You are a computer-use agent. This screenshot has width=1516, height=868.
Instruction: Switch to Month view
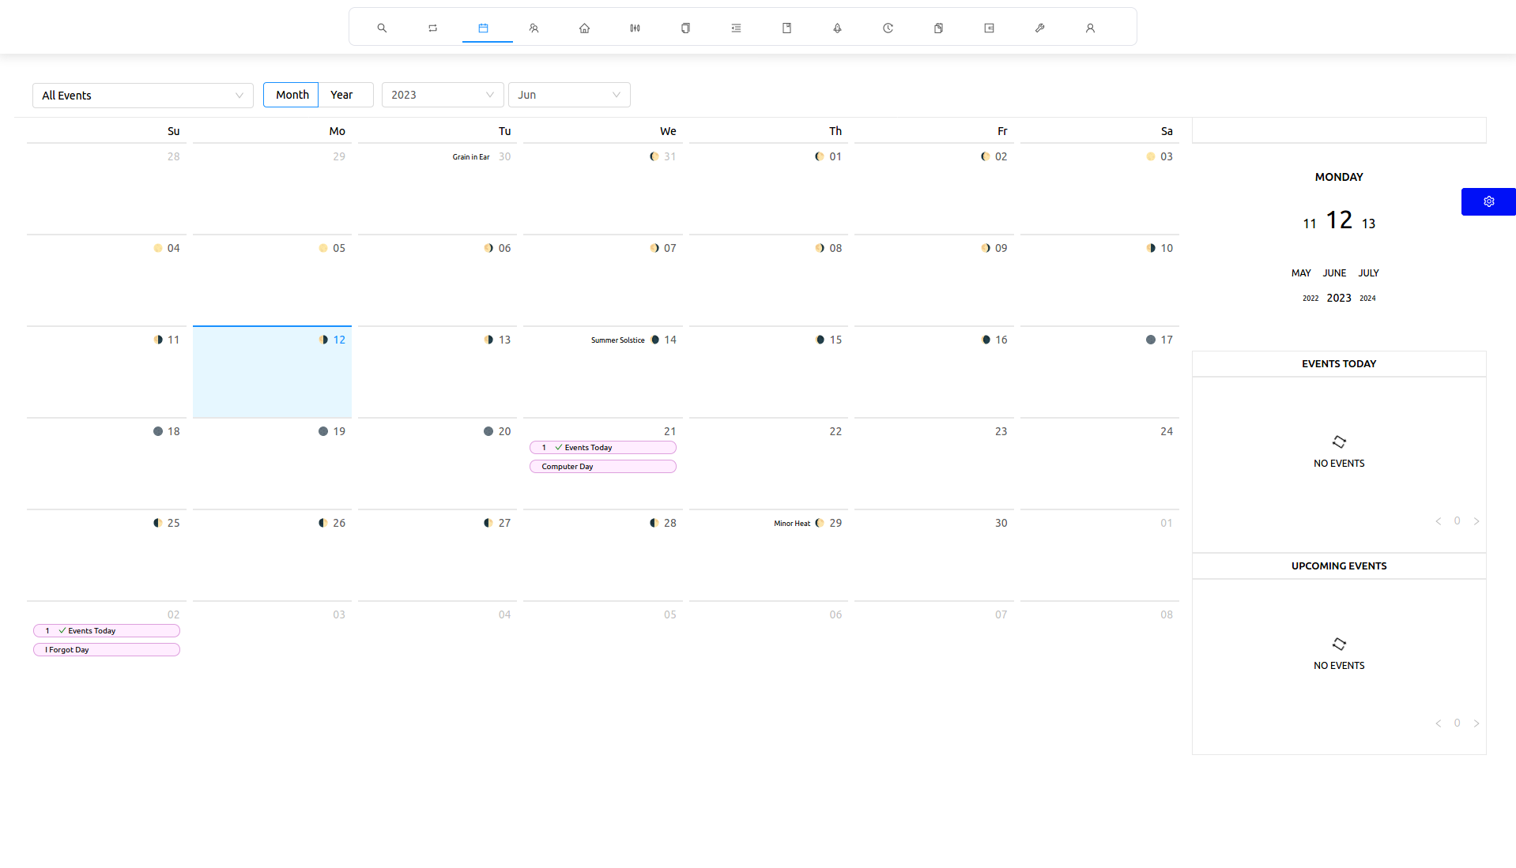coord(292,95)
